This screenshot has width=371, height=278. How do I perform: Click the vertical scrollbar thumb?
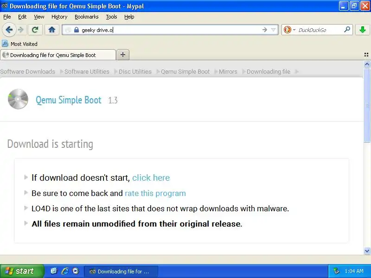[367, 105]
